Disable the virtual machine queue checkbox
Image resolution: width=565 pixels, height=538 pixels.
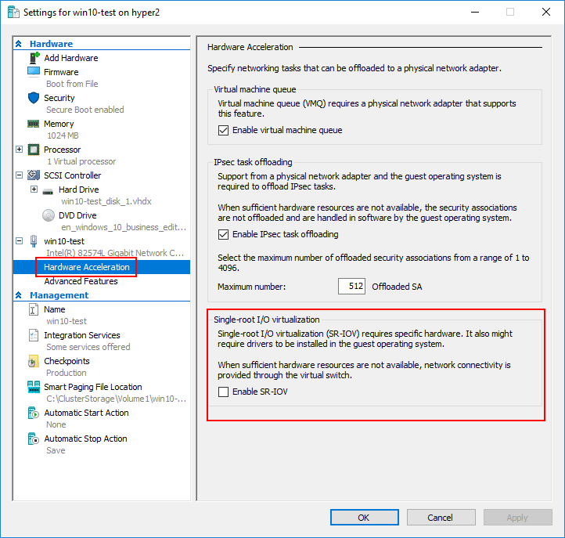pyautogui.click(x=224, y=130)
